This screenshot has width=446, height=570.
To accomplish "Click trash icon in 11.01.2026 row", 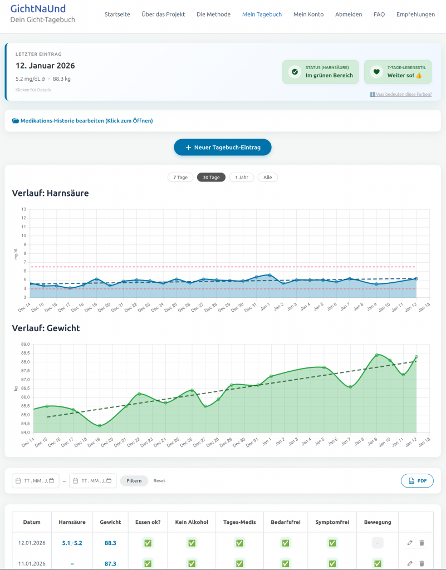I will pos(422,564).
